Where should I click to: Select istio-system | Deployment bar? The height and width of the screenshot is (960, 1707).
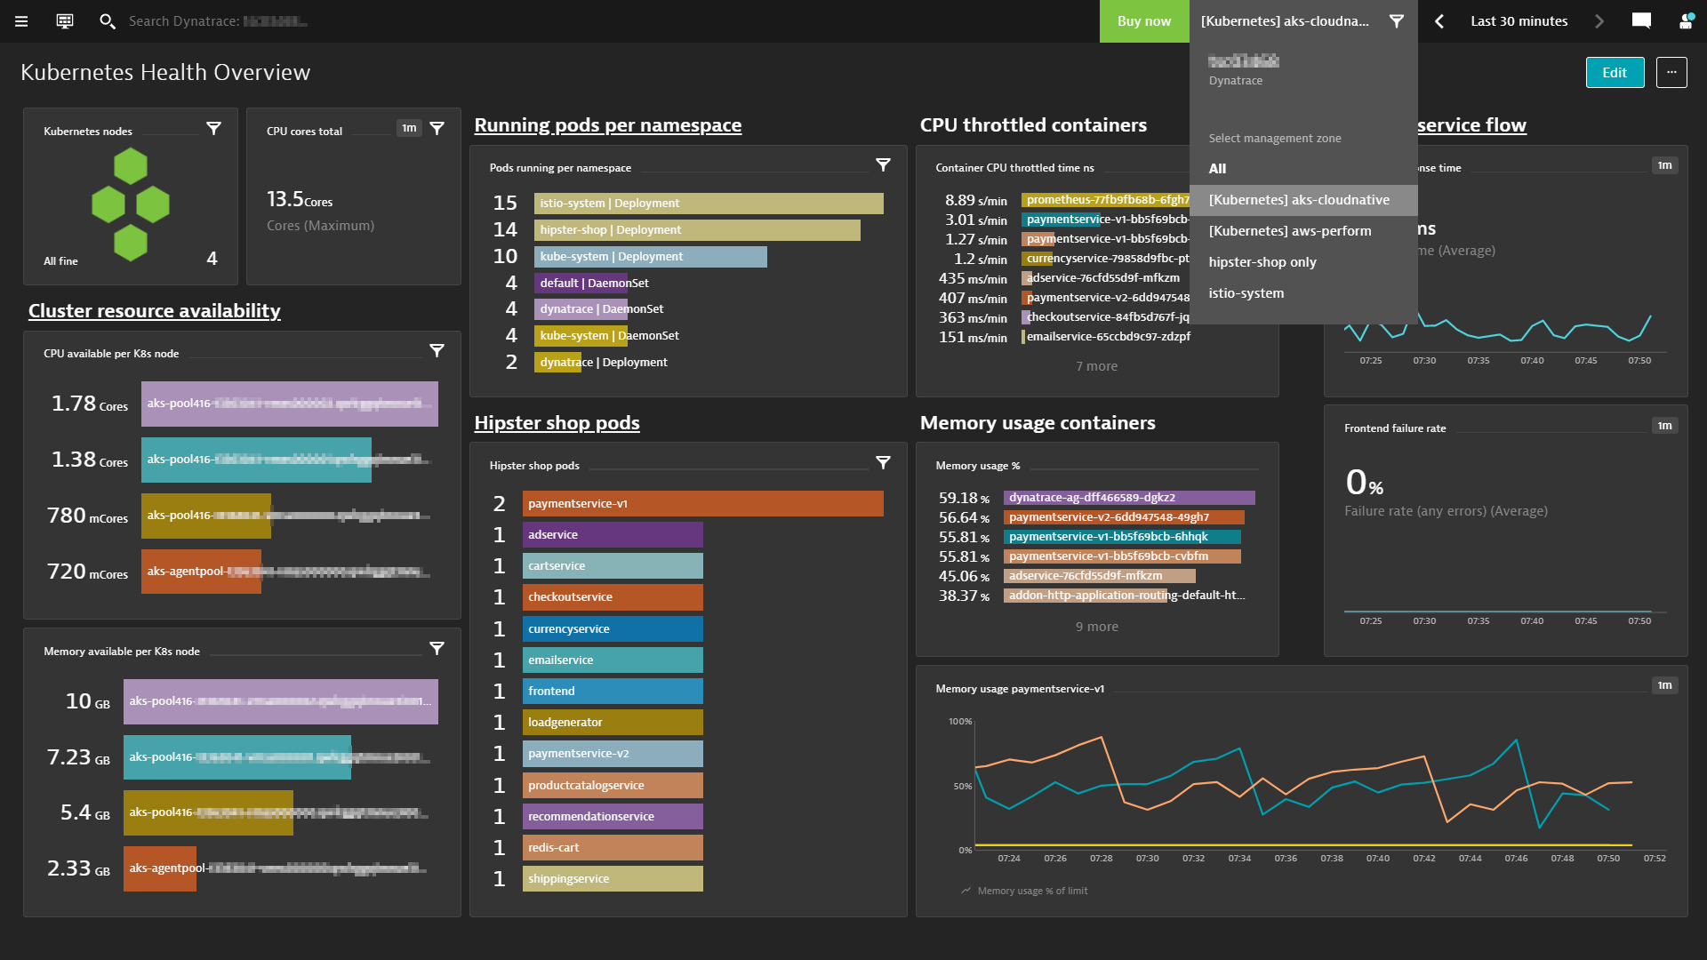point(709,204)
